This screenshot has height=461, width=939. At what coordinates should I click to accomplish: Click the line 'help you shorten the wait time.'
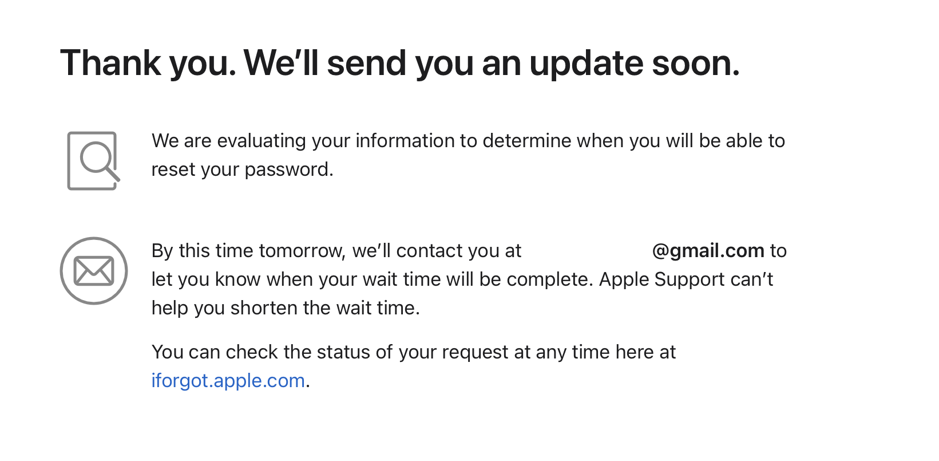[286, 308]
